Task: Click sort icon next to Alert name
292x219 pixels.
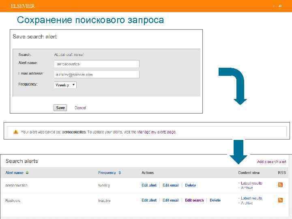Action: [27, 173]
